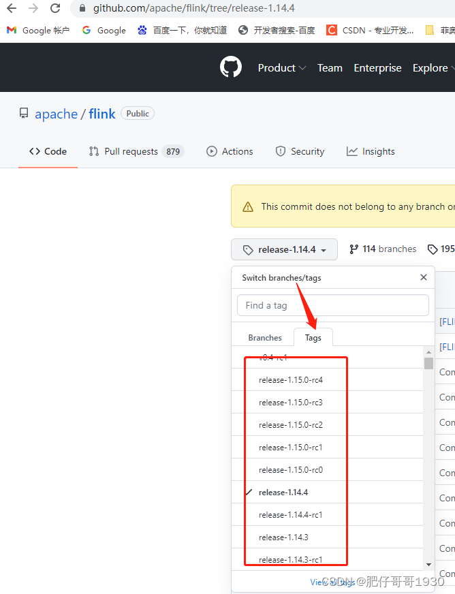Click the Public badge
The image size is (455, 594).
coord(138,113)
